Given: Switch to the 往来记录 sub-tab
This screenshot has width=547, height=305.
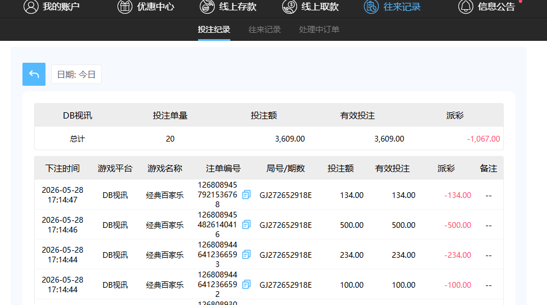Looking at the screenshot, I should [x=264, y=29].
